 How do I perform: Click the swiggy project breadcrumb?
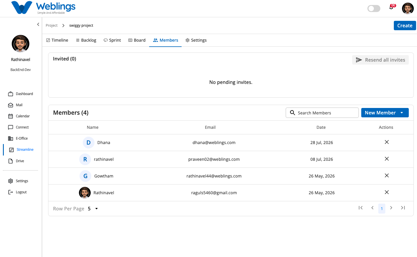[x=81, y=26]
